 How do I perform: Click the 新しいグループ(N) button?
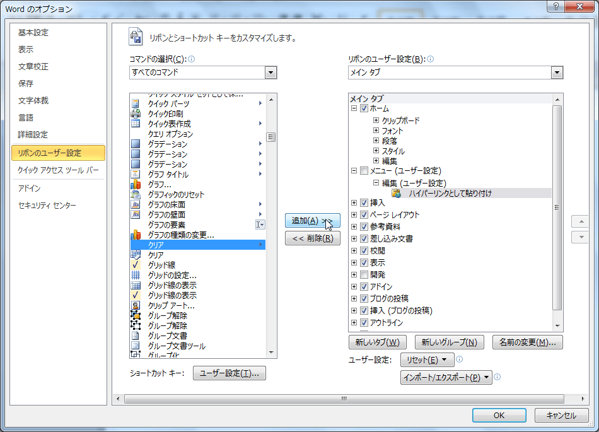[x=449, y=342]
